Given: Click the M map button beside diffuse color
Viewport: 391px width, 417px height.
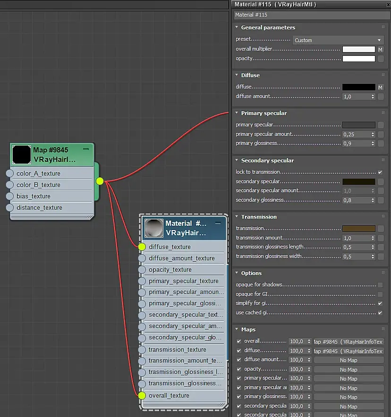Looking at the screenshot, I should coord(381,87).
